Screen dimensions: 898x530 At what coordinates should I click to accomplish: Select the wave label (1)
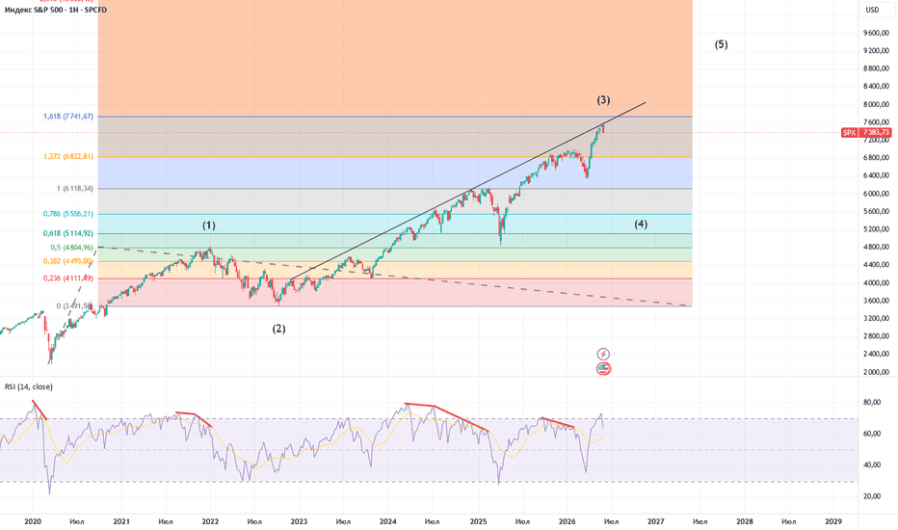(209, 225)
